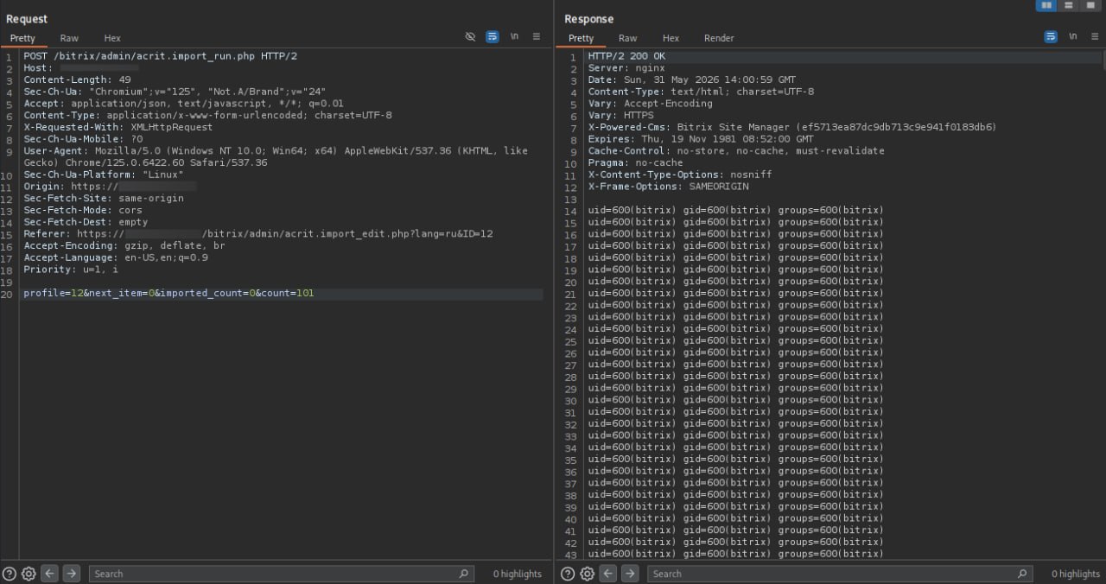Click the Vary: Accept-Encoding header
Viewport: 1106px width, 584px height.
(651, 104)
